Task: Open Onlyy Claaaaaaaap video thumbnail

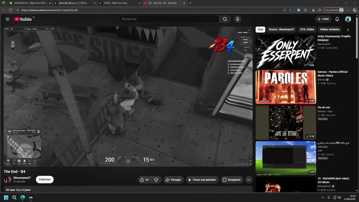Action: tap(286, 51)
